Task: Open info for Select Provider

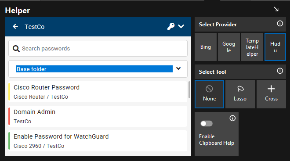Action: tap(280, 23)
